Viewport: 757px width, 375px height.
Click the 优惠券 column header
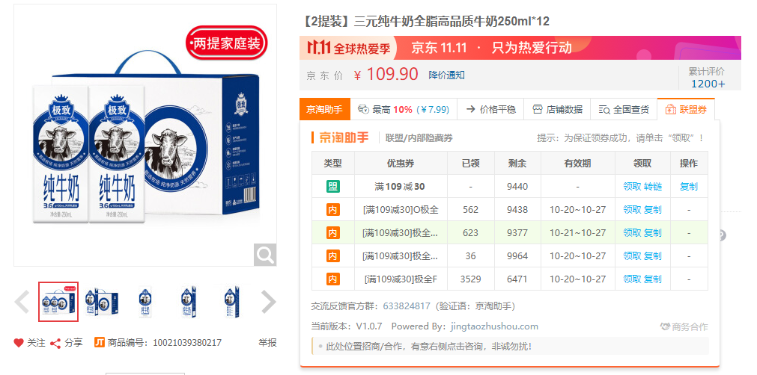401,163
